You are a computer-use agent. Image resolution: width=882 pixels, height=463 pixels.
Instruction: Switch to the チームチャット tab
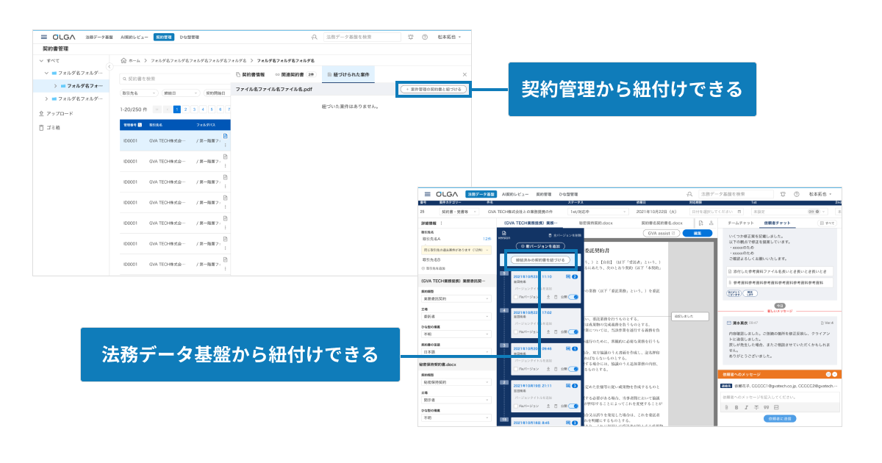point(739,222)
